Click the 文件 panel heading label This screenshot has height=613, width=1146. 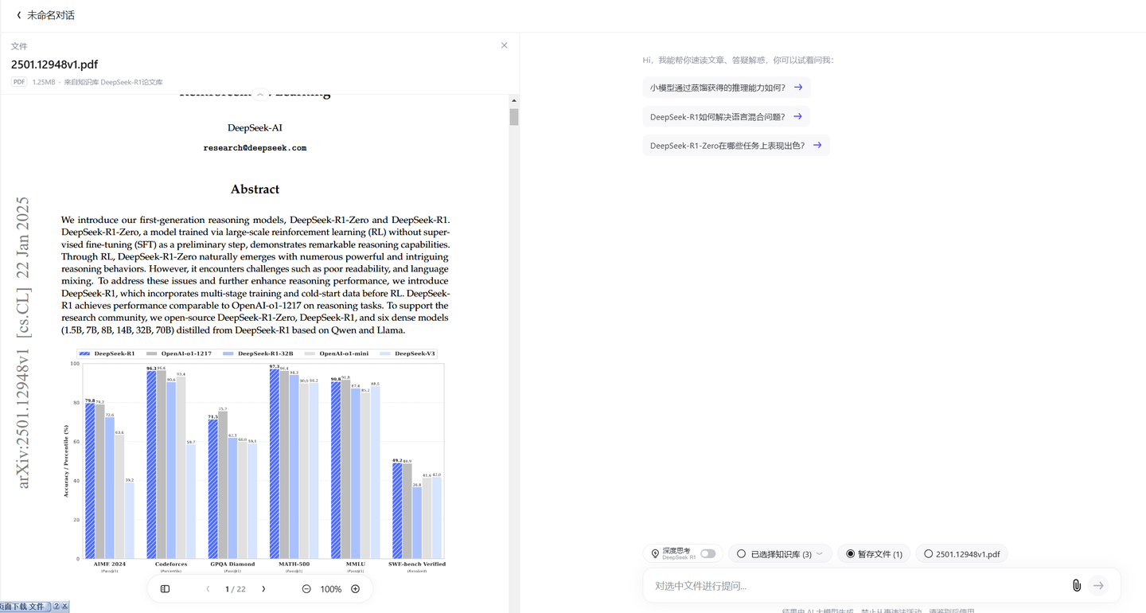(x=19, y=46)
